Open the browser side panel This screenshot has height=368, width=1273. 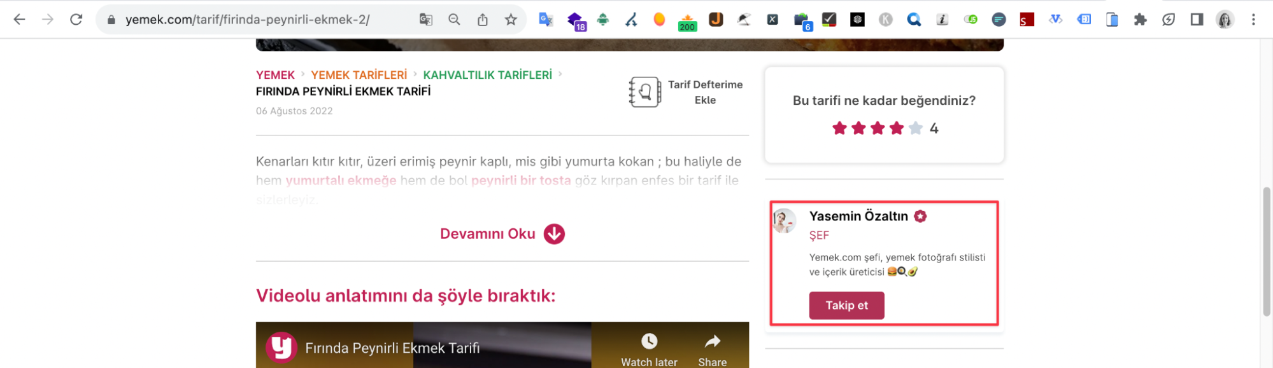1197,20
